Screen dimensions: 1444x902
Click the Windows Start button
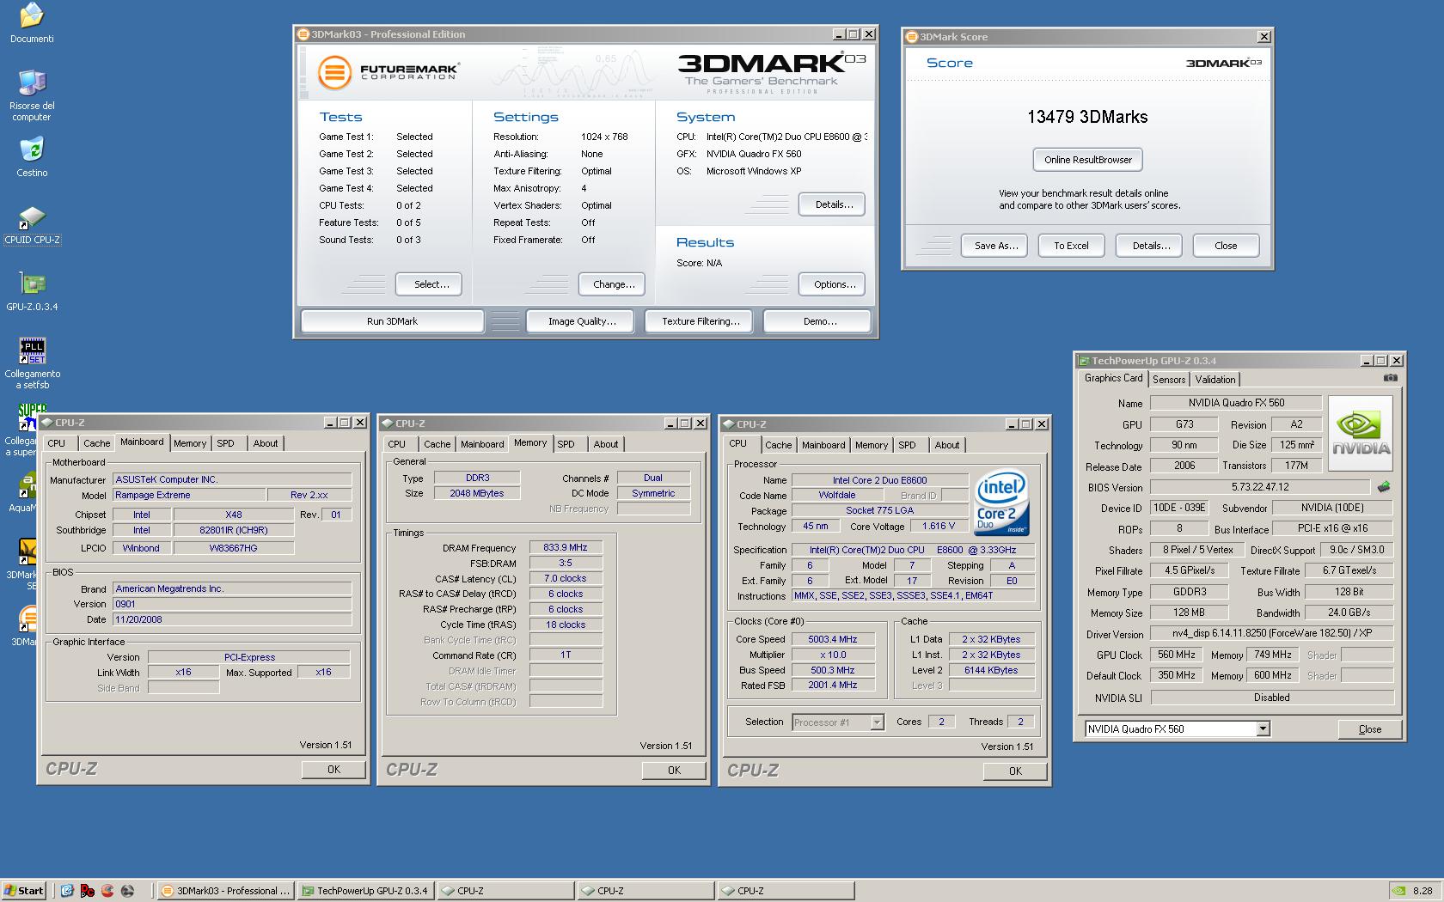pyautogui.click(x=24, y=891)
